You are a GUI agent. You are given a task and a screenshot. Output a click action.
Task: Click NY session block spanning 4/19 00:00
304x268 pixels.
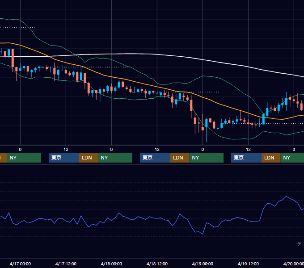[x=206, y=158]
